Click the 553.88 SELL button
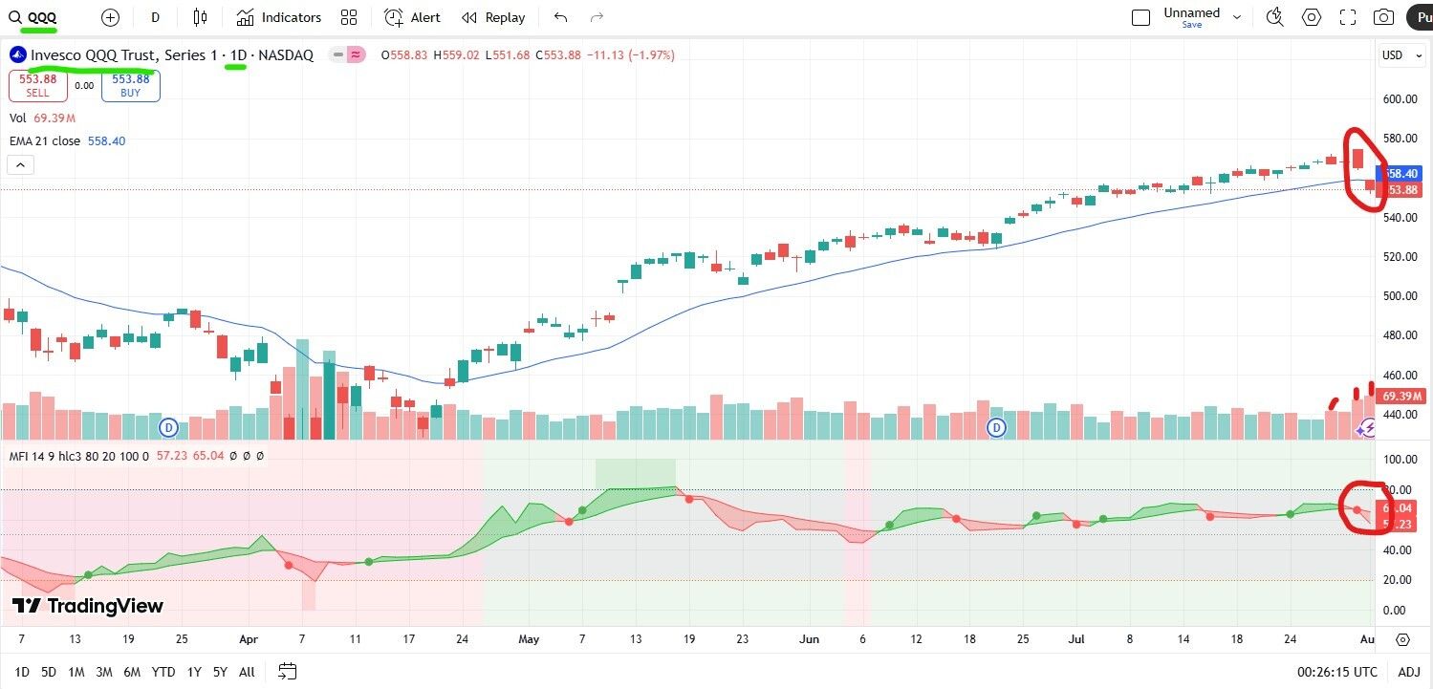1433x689 pixels. tap(38, 86)
